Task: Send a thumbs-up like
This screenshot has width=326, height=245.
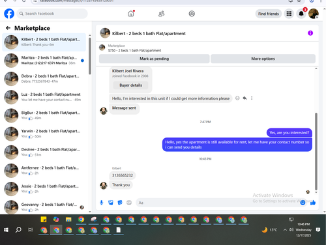Action: [x=313, y=203]
